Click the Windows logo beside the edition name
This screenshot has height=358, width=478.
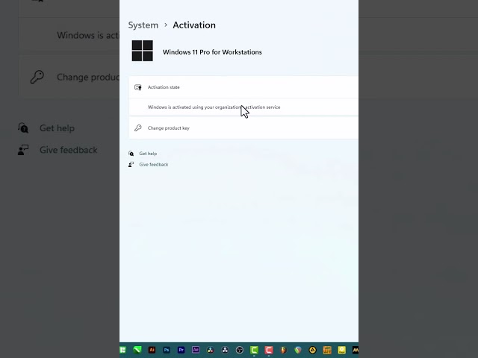pyautogui.click(x=143, y=51)
